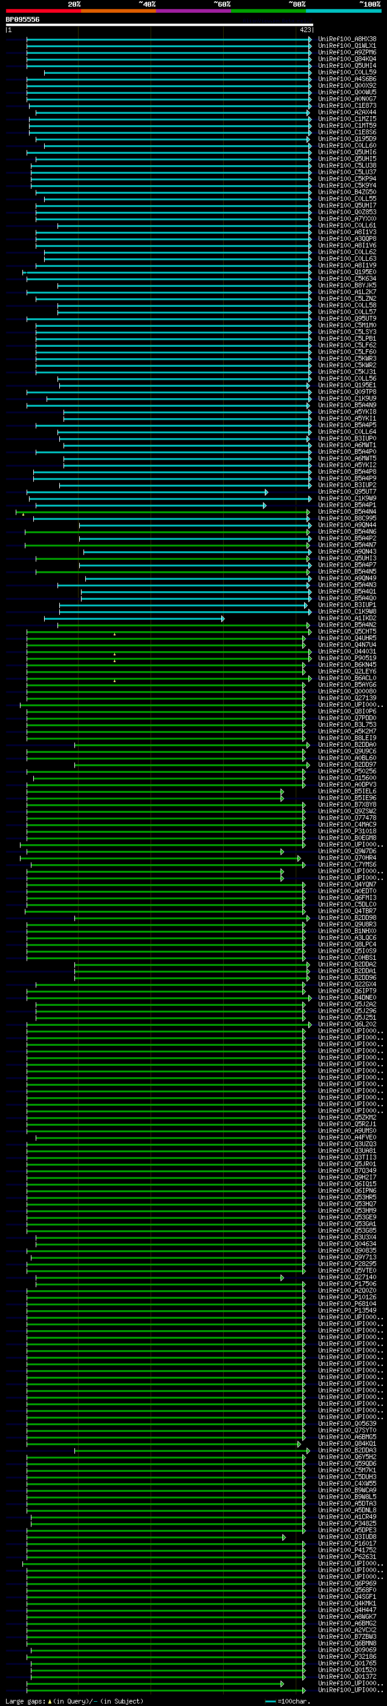Screen dimensions: 387x1706
Task: Select label UniRef100_Q95UT9
Action: 346,318
